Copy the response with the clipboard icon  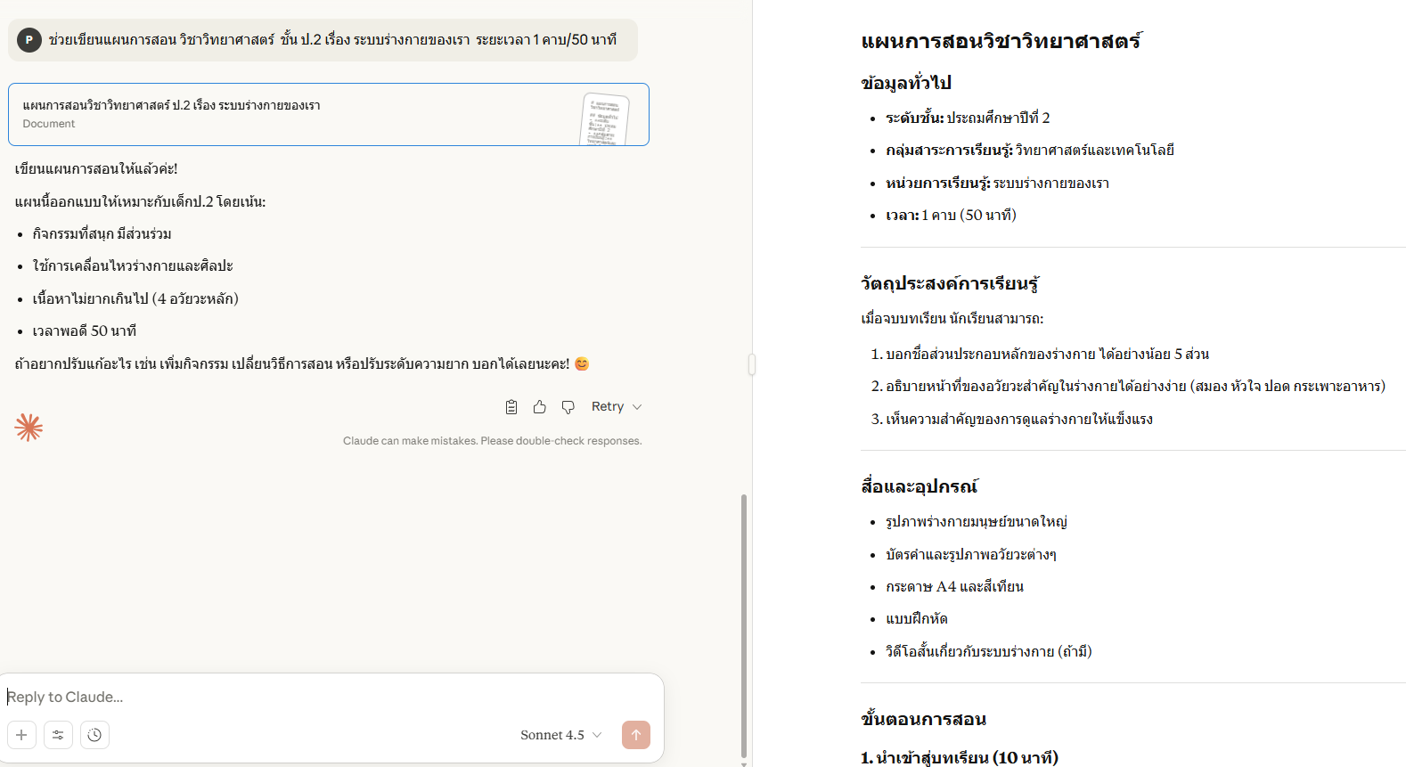(511, 407)
